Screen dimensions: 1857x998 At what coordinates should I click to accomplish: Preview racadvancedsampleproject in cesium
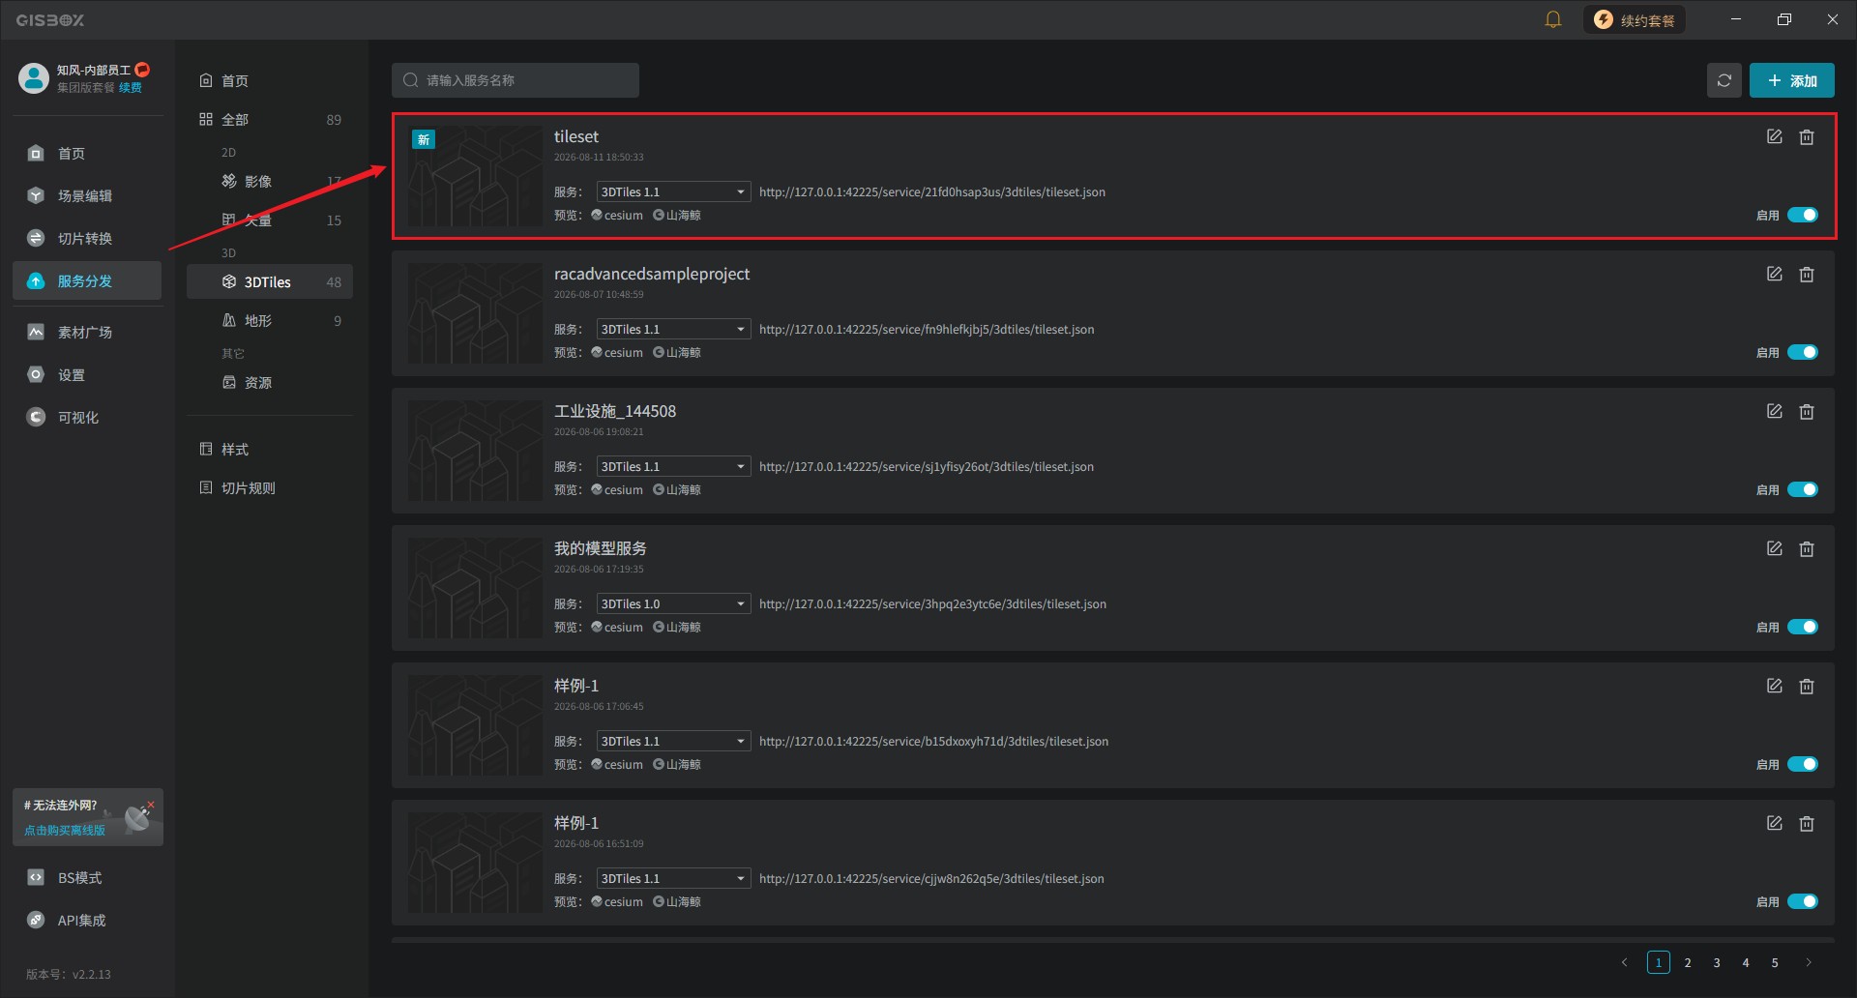click(617, 353)
